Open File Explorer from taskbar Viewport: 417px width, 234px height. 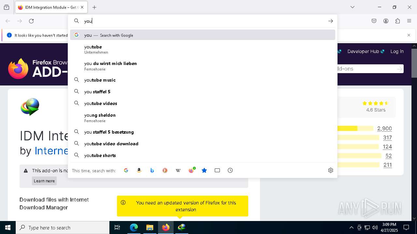coord(150,227)
